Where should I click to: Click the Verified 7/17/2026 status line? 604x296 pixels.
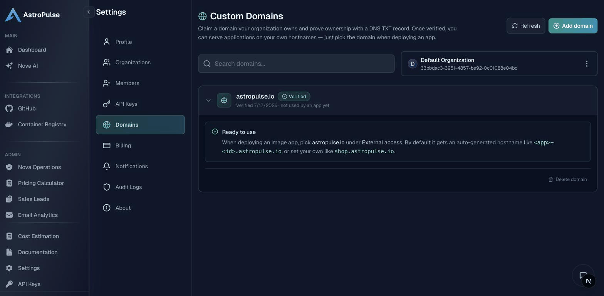pyautogui.click(x=283, y=105)
